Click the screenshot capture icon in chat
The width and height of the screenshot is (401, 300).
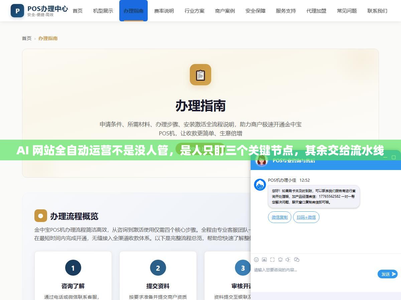tap(272, 259)
